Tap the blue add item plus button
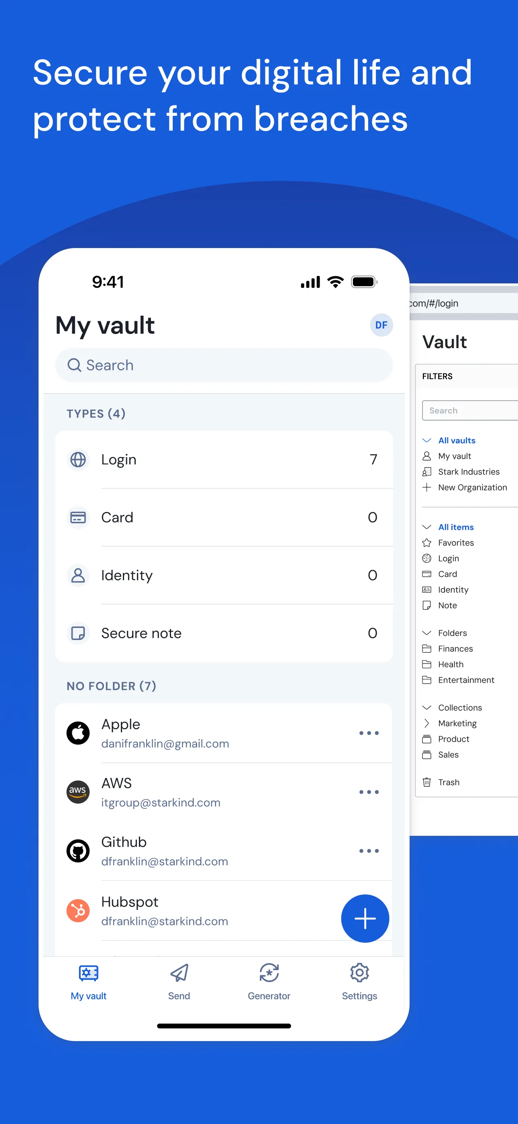The width and height of the screenshot is (518, 1124). coord(365,919)
